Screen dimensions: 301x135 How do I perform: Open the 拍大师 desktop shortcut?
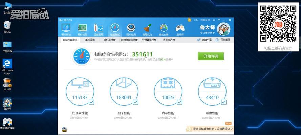point(7,85)
